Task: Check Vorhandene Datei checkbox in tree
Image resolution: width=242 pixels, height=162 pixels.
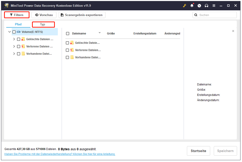Action: (x=19, y=54)
